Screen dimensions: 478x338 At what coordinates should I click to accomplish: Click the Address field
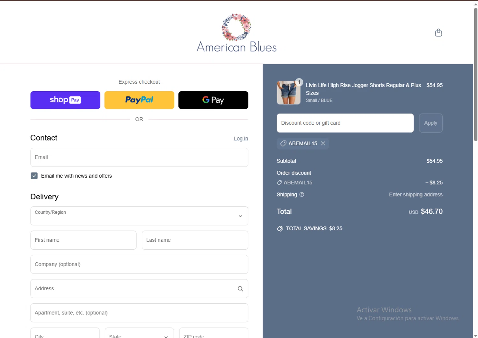point(139,289)
